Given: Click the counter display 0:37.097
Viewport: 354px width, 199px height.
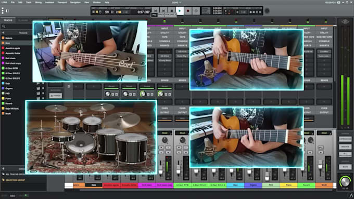Looking at the screenshot, I should pyautogui.click(x=143, y=12).
